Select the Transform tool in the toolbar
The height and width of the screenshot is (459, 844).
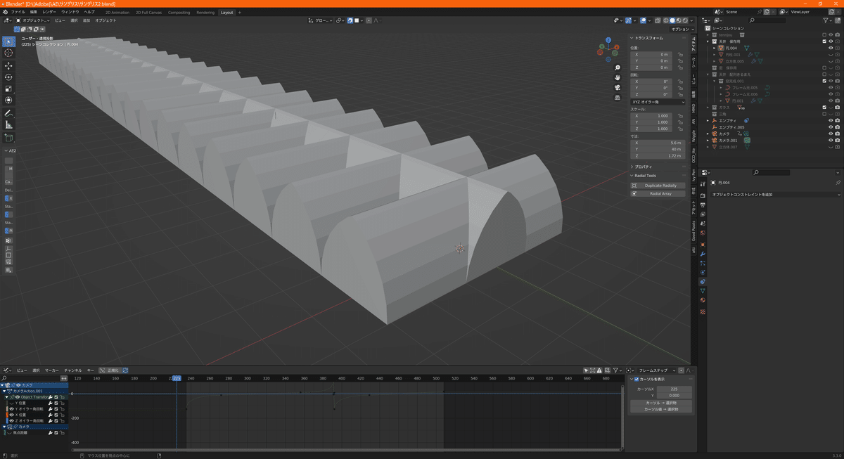8,101
